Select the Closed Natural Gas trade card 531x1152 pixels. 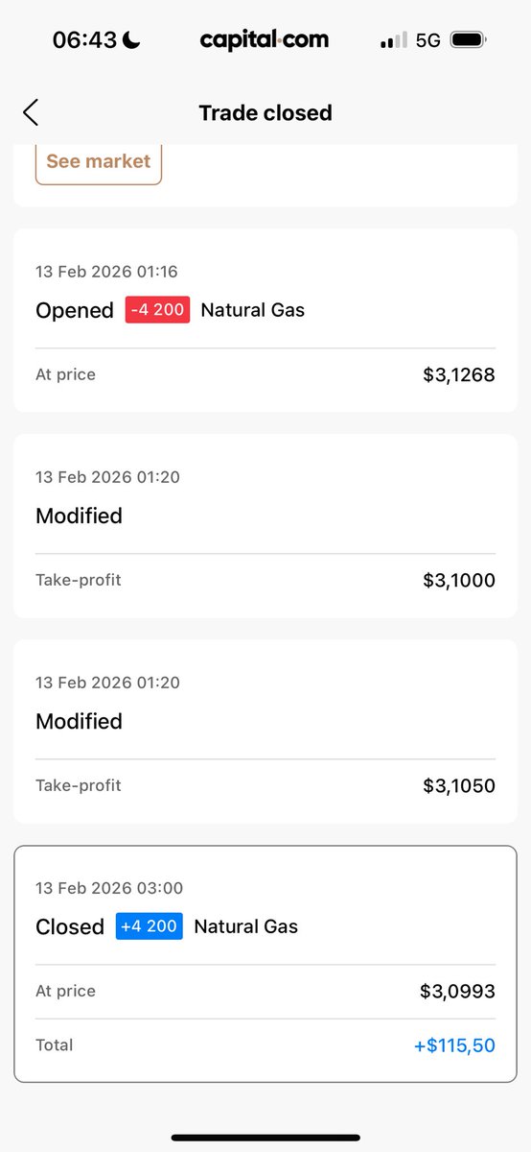coord(265,964)
